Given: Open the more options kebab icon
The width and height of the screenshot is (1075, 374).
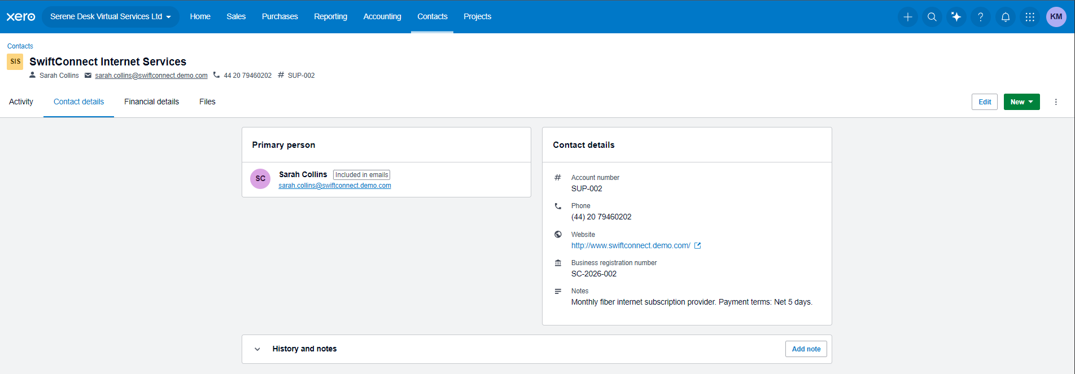Looking at the screenshot, I should click(x=1056, y=102).
